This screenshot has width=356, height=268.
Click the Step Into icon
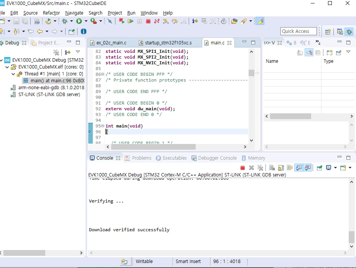click(166, 21)
